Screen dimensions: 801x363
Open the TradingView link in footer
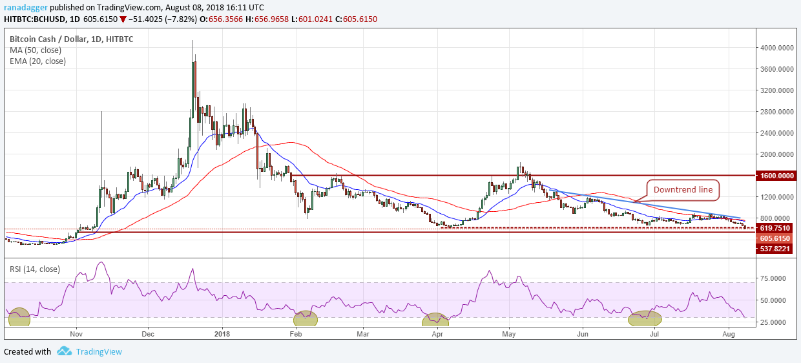click(99, 352)
